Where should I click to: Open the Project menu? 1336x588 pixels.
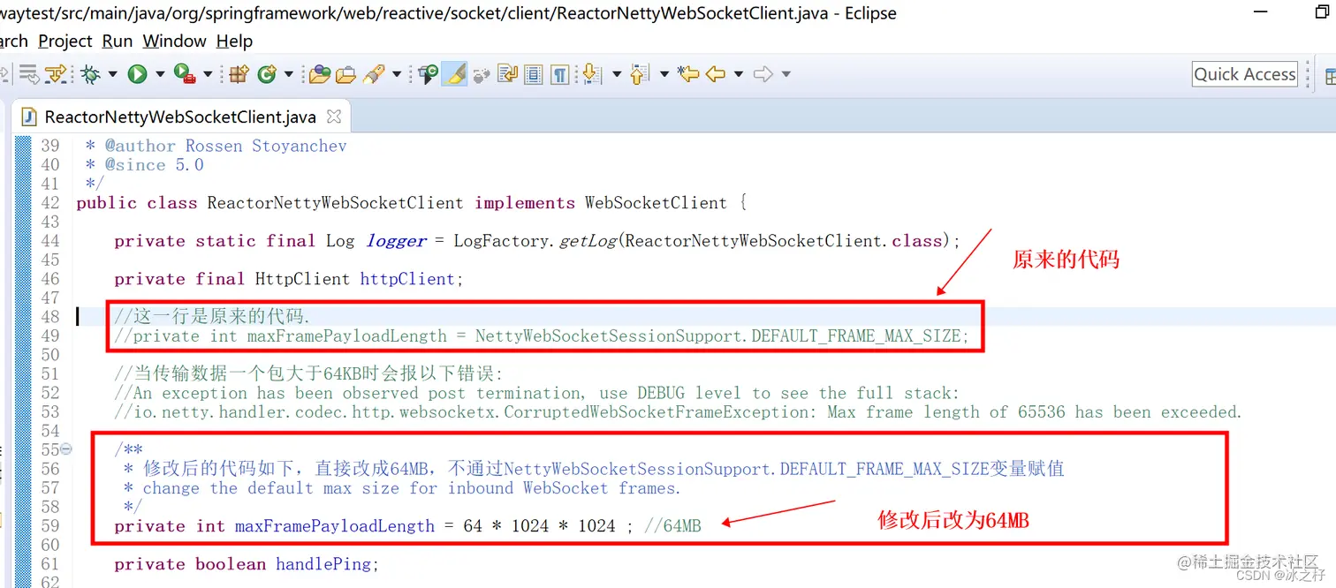click(65, 41)
